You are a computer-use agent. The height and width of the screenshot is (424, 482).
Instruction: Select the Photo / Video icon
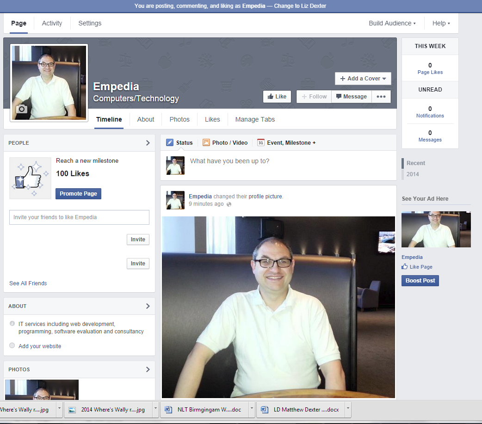(206, 143)
